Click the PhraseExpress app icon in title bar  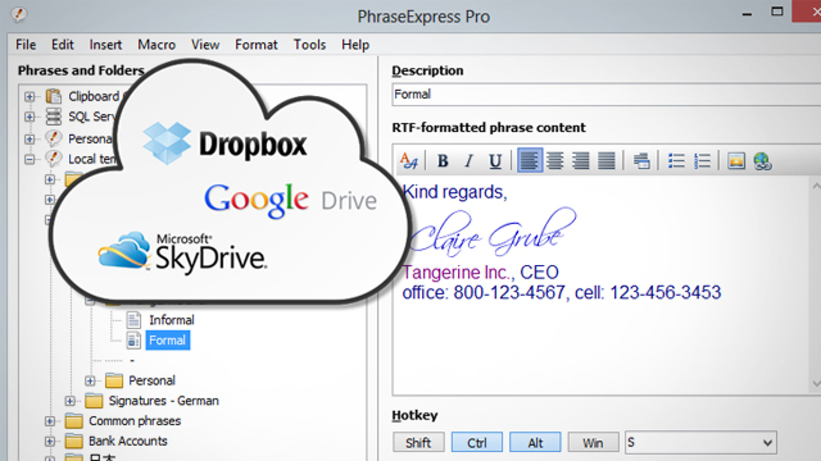[18, 14]
